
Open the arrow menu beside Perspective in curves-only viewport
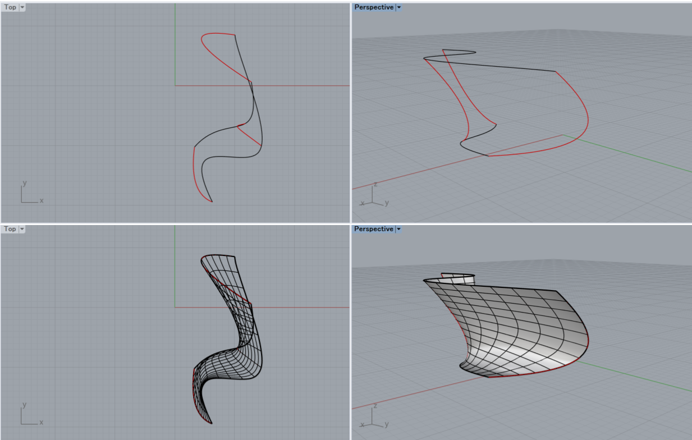point(399,7)
